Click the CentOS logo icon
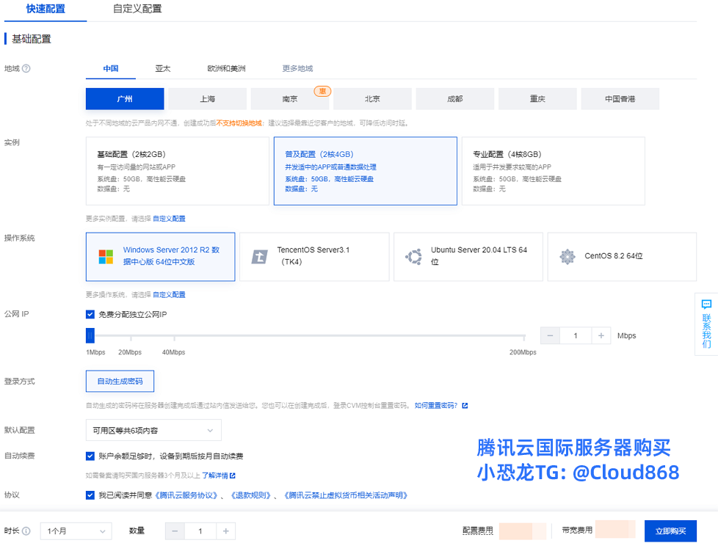The image size is (718, 543). pyautogui.click(x=567, y=256)
